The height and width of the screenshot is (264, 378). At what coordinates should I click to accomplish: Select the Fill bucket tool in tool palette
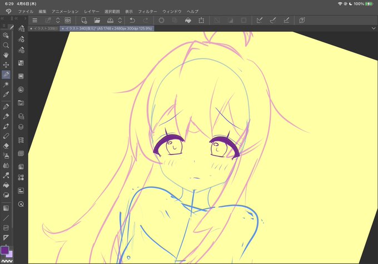(x=6, y=185)
